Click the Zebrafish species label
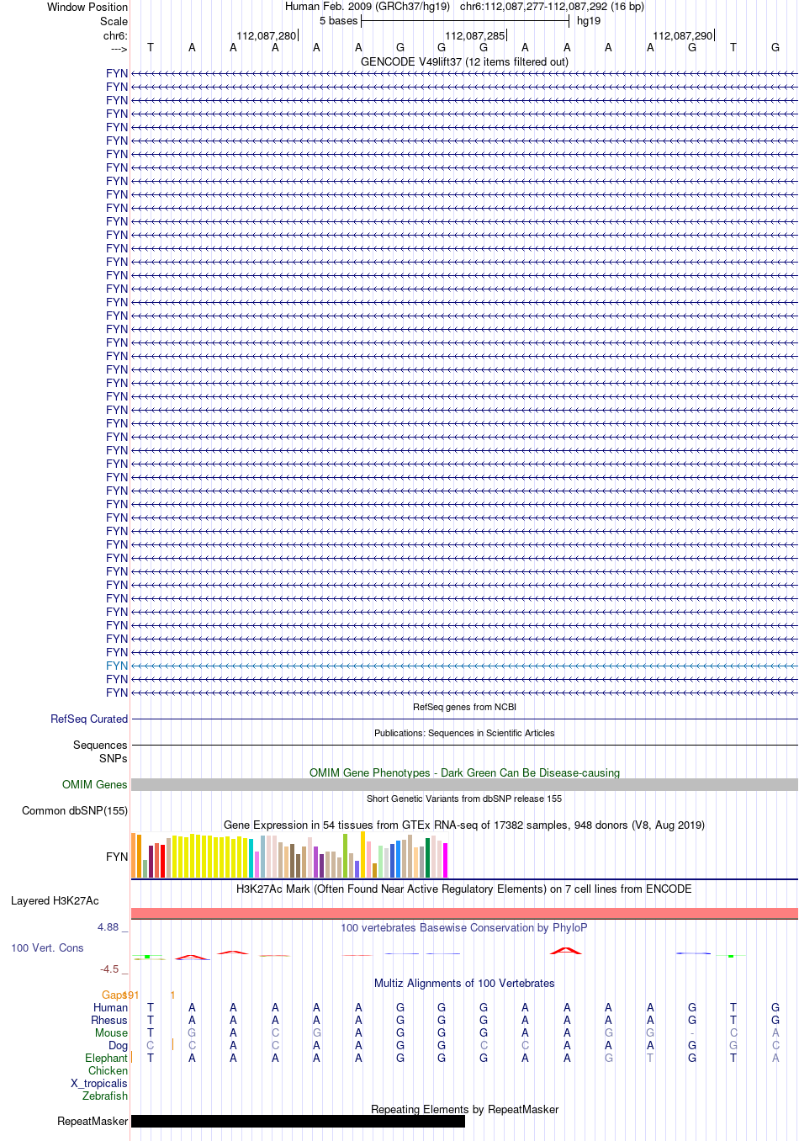 coord(105,1096)
